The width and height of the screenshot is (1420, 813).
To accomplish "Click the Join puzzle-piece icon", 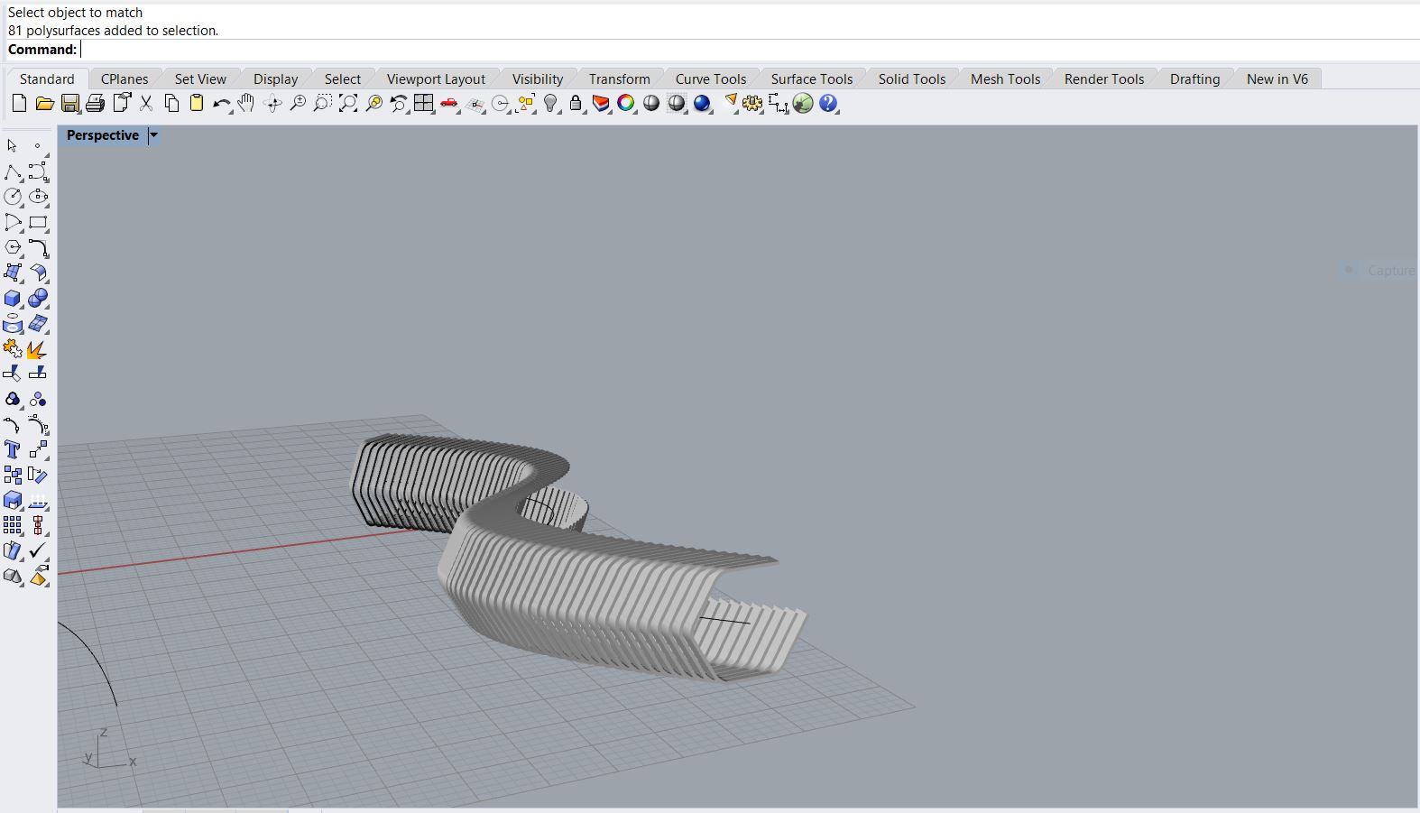I will [x=13, y=348].
